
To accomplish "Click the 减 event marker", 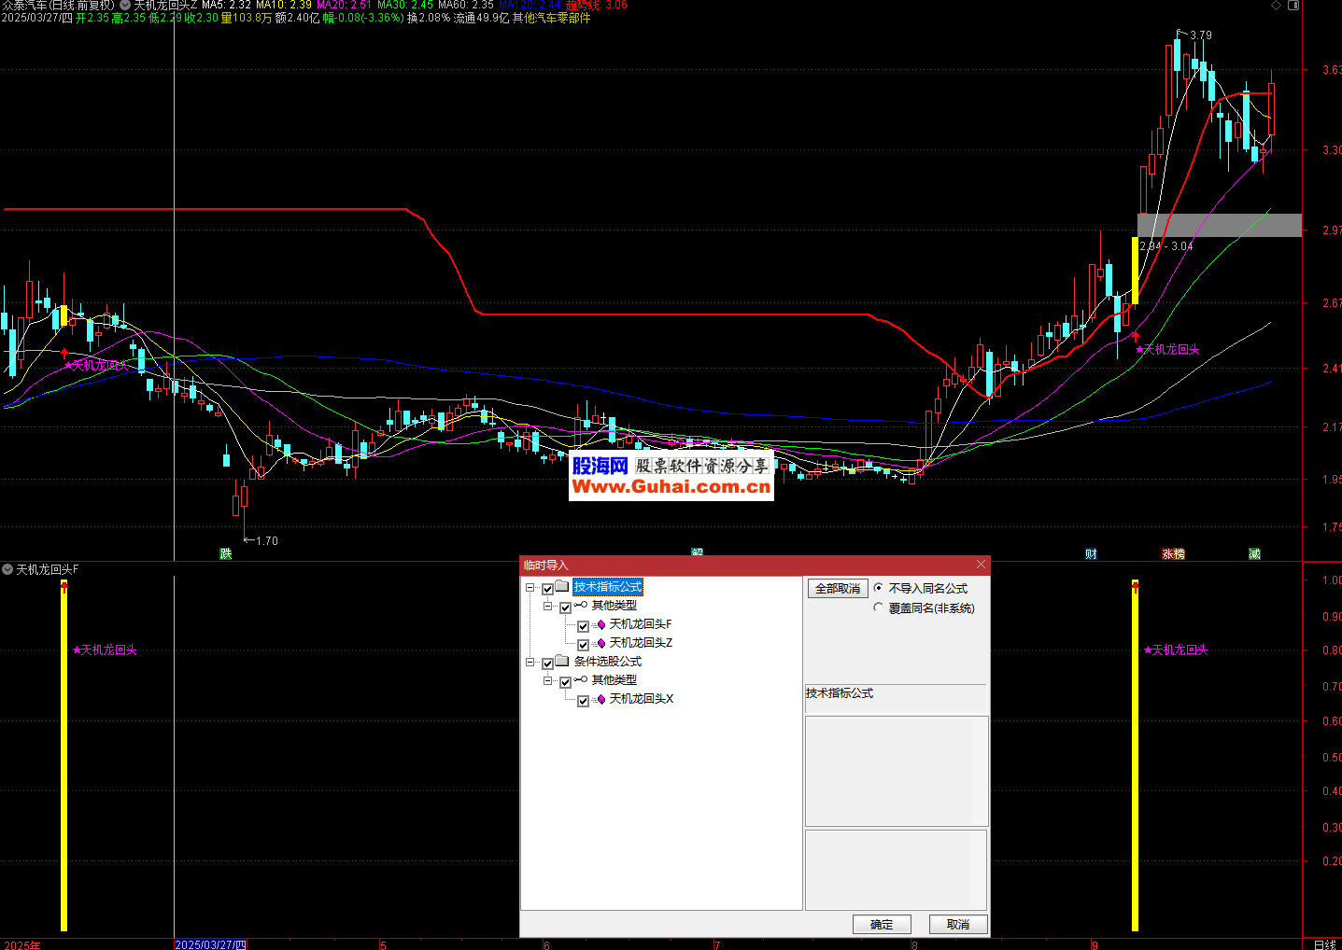I will [1254, 554].
